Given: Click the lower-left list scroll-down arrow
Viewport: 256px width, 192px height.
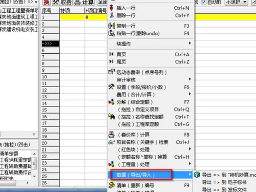Looking at the screenshot, I should (34, 176).
